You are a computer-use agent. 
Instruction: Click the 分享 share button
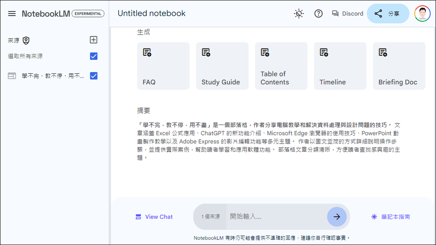point(388,13)
